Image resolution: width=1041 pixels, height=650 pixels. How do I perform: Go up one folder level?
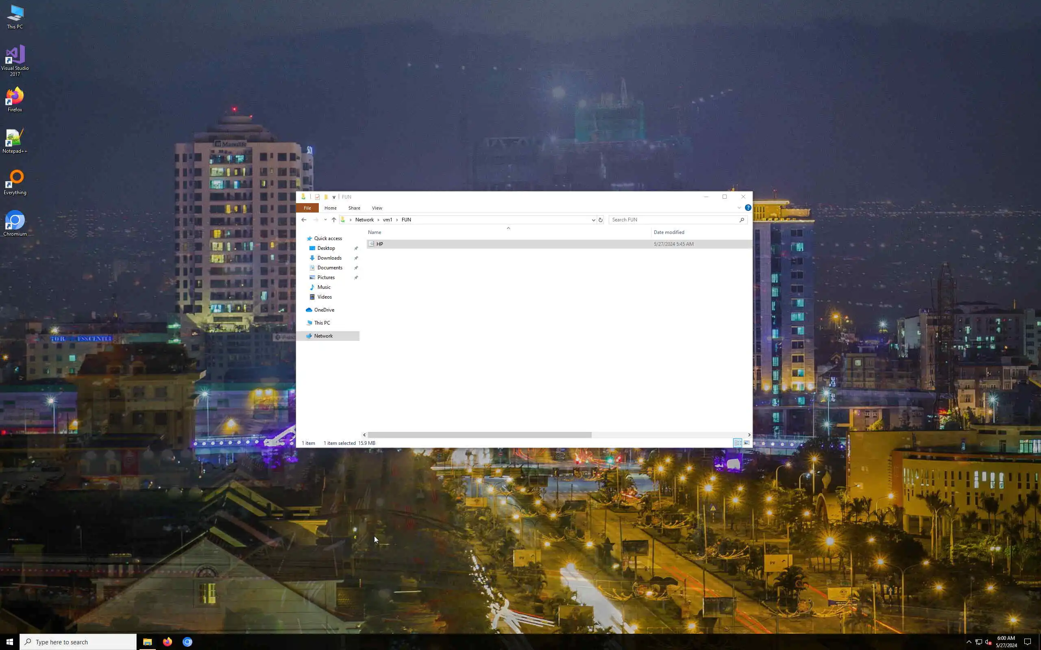pos(334,220)
